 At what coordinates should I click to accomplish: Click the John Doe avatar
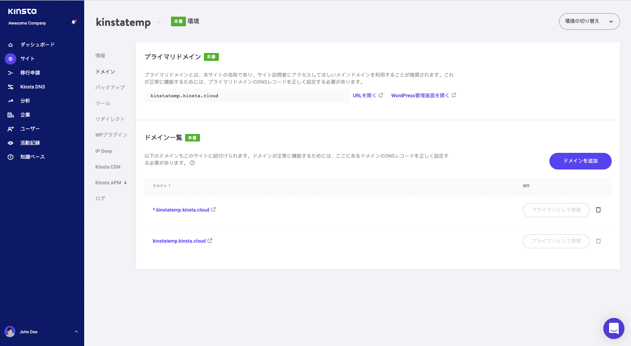tap(10, 332)
